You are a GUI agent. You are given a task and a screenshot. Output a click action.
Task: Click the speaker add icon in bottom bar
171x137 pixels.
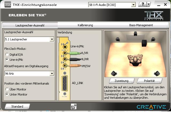pyautogui.click(x=74, y=106)
